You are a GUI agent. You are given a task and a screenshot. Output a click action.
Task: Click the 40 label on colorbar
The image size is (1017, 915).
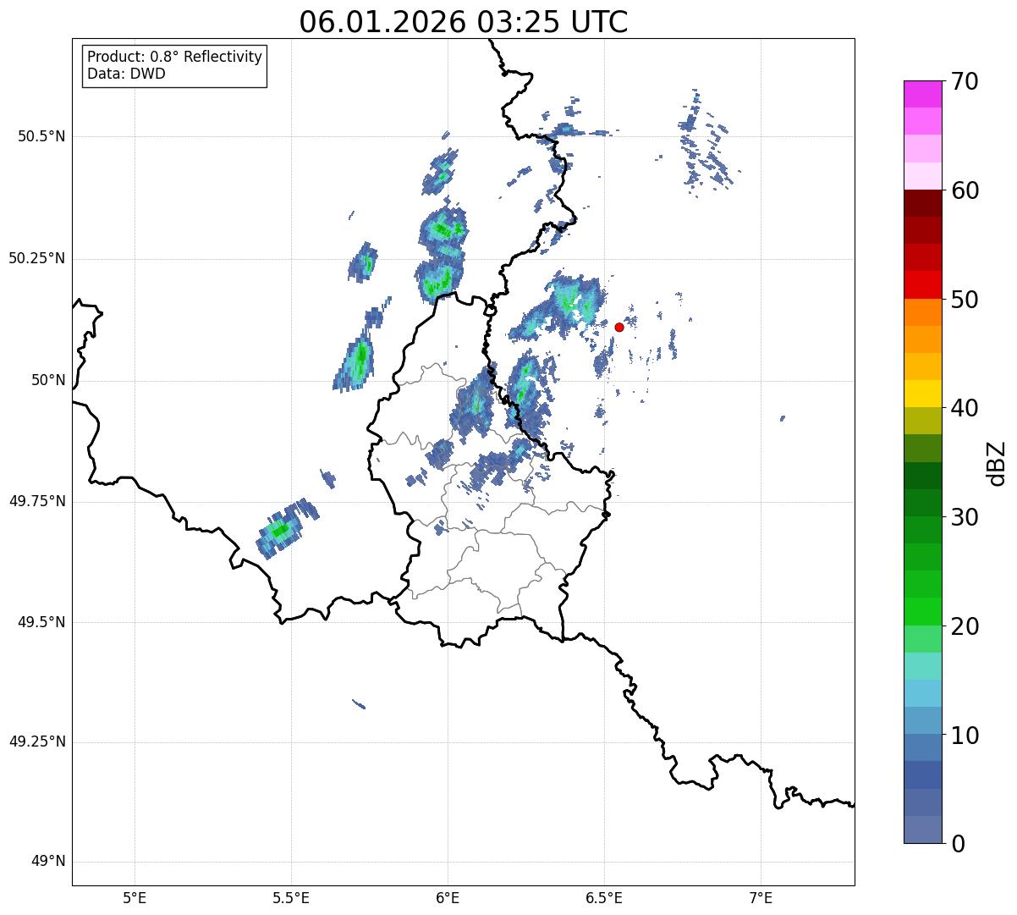click(x=965, y=408)
